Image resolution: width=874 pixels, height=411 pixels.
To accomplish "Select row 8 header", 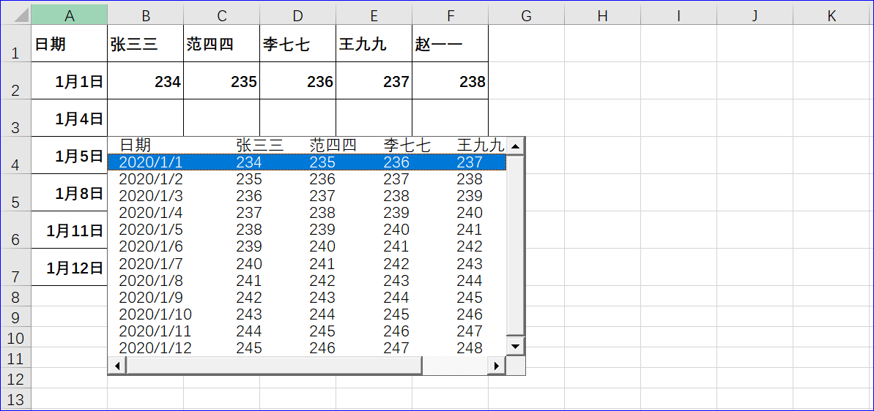I will pyautogui.click(x=15, y=296).
